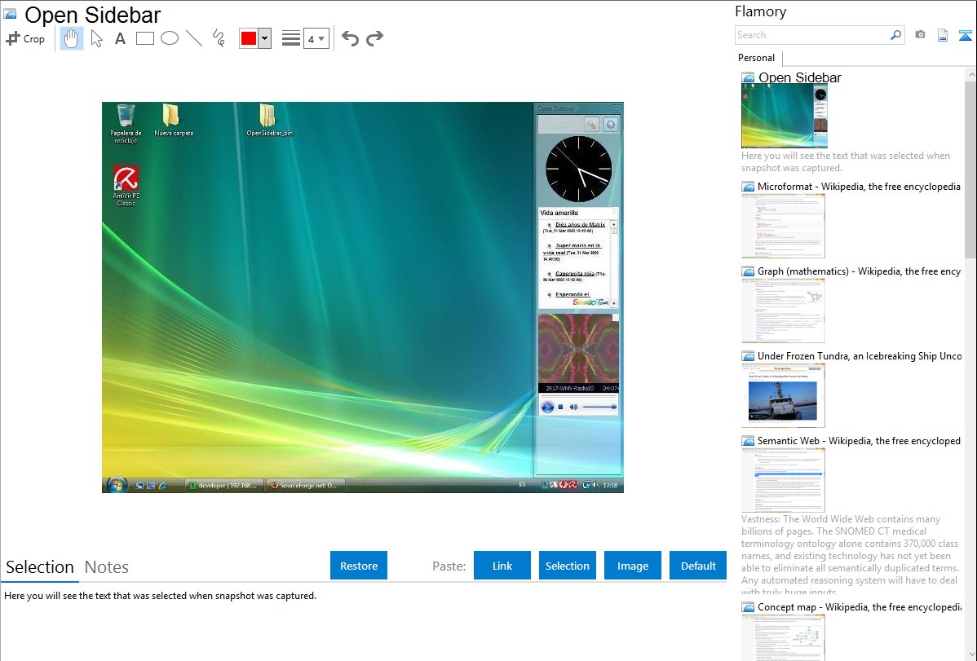Open the line width dropdown showing 4
The height and width of the screenshot is (661, 977).
tap(316, 38)
